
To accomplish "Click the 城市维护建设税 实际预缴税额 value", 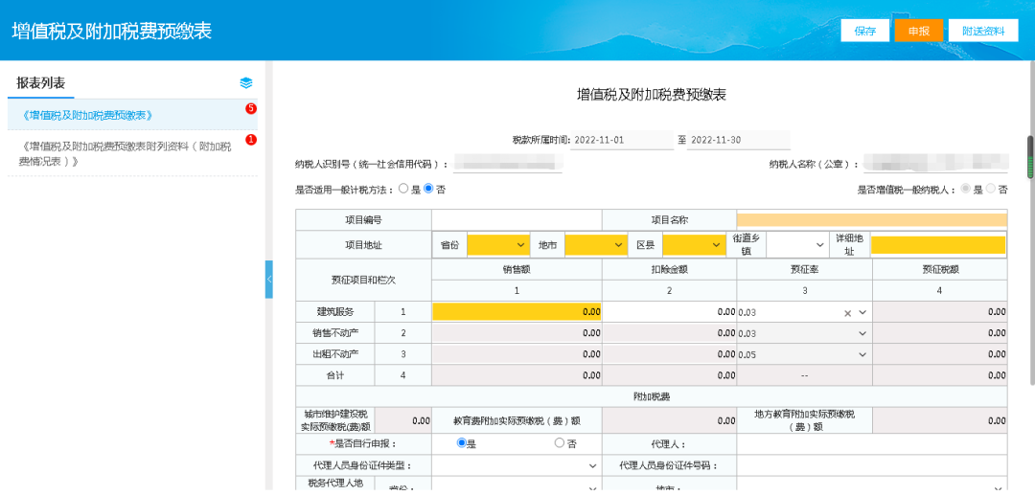I will point(403,420).
